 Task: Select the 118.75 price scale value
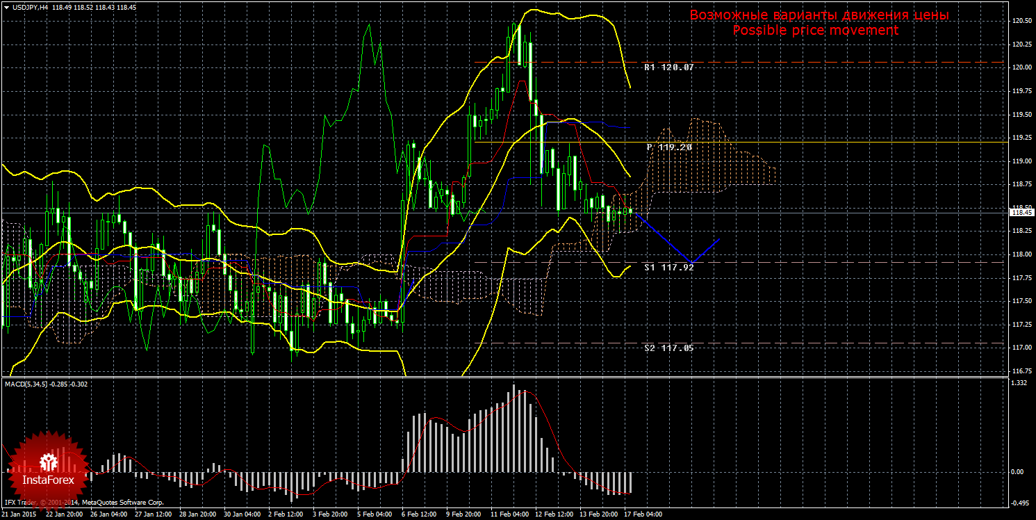[1021, 184]
